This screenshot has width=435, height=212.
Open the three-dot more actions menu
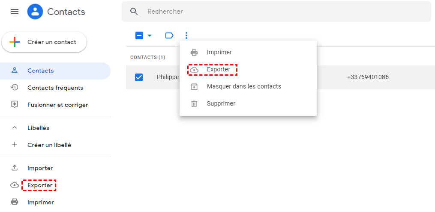click(x=186, y=35)
